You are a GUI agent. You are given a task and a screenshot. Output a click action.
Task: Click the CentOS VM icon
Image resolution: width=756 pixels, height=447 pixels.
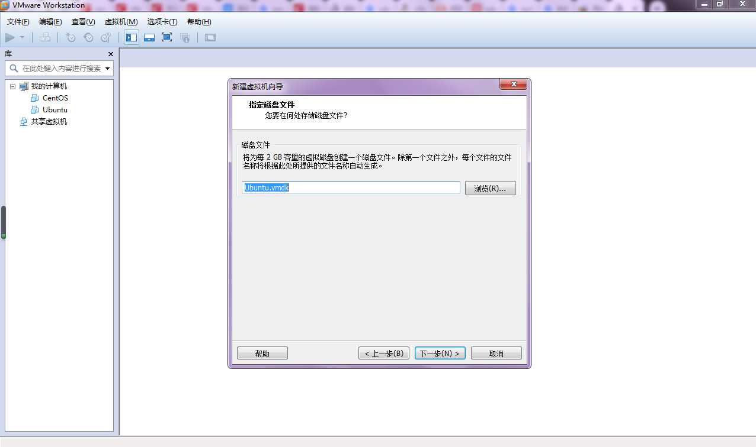35,98
